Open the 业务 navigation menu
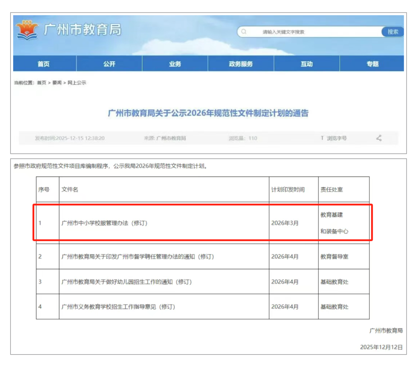This screenshot has height=365, width=418. (175, 64)
